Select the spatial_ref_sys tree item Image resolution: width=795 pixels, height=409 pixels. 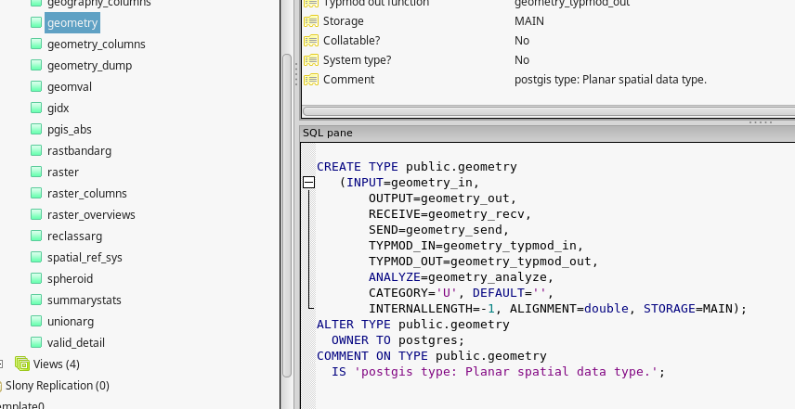[x=85, y=258]
